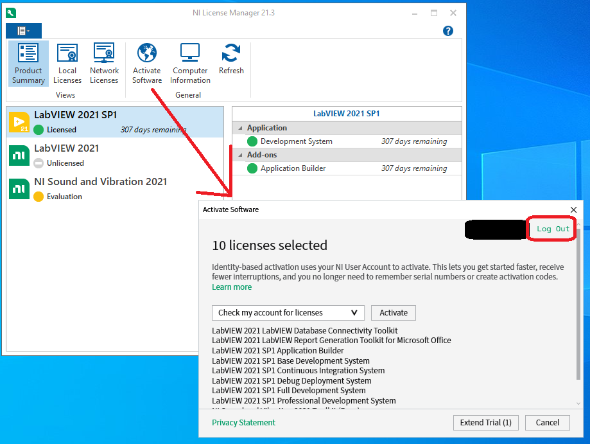
Task: Click SP1 Professional Development System entry
Action: click(304, 401)
